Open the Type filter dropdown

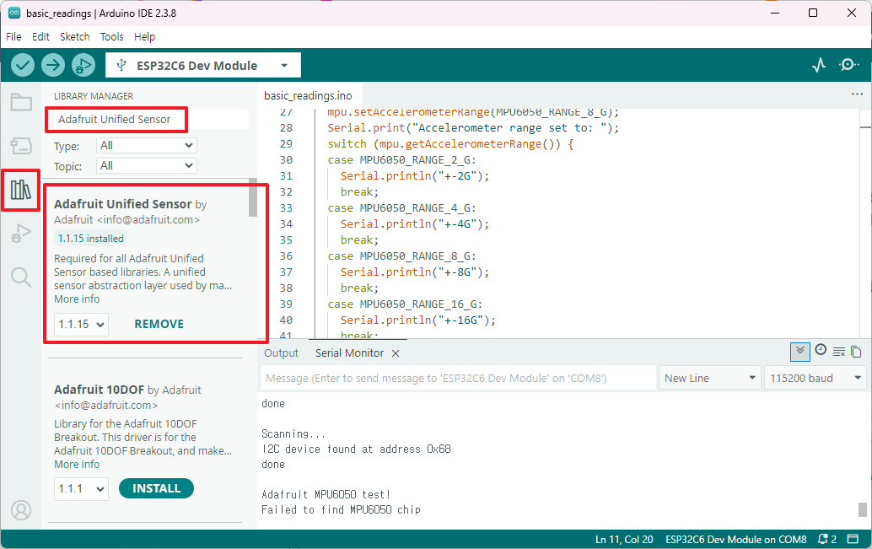[147, 146]
